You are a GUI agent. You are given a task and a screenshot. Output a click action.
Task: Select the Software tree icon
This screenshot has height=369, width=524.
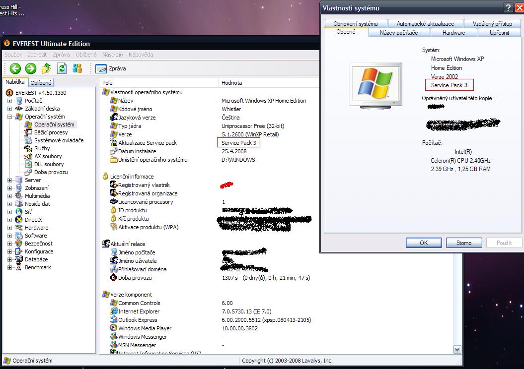[x=19, y=236]
